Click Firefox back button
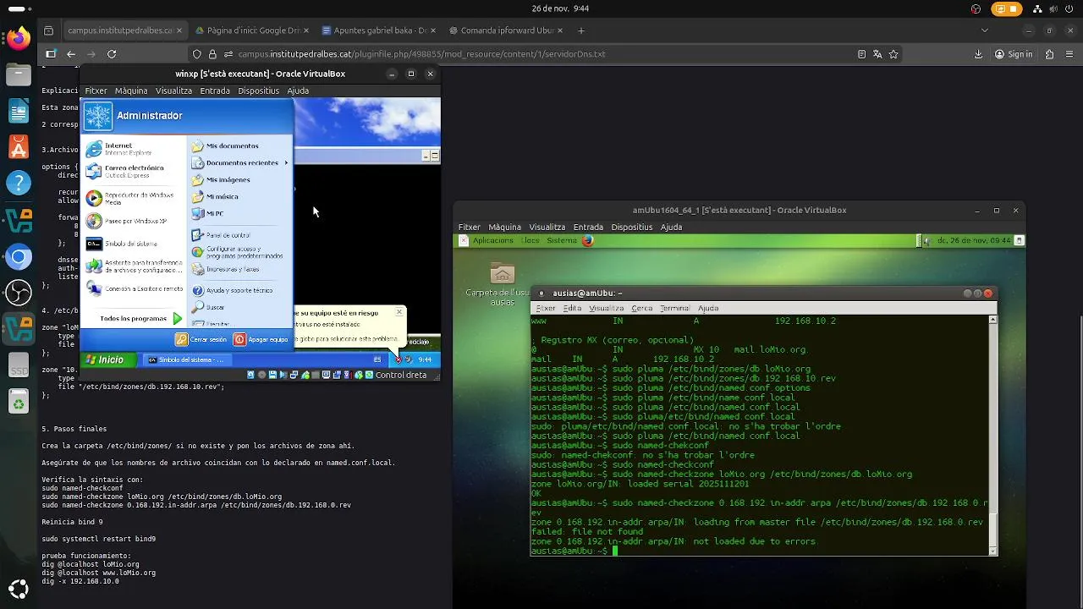 click(71, 54)
